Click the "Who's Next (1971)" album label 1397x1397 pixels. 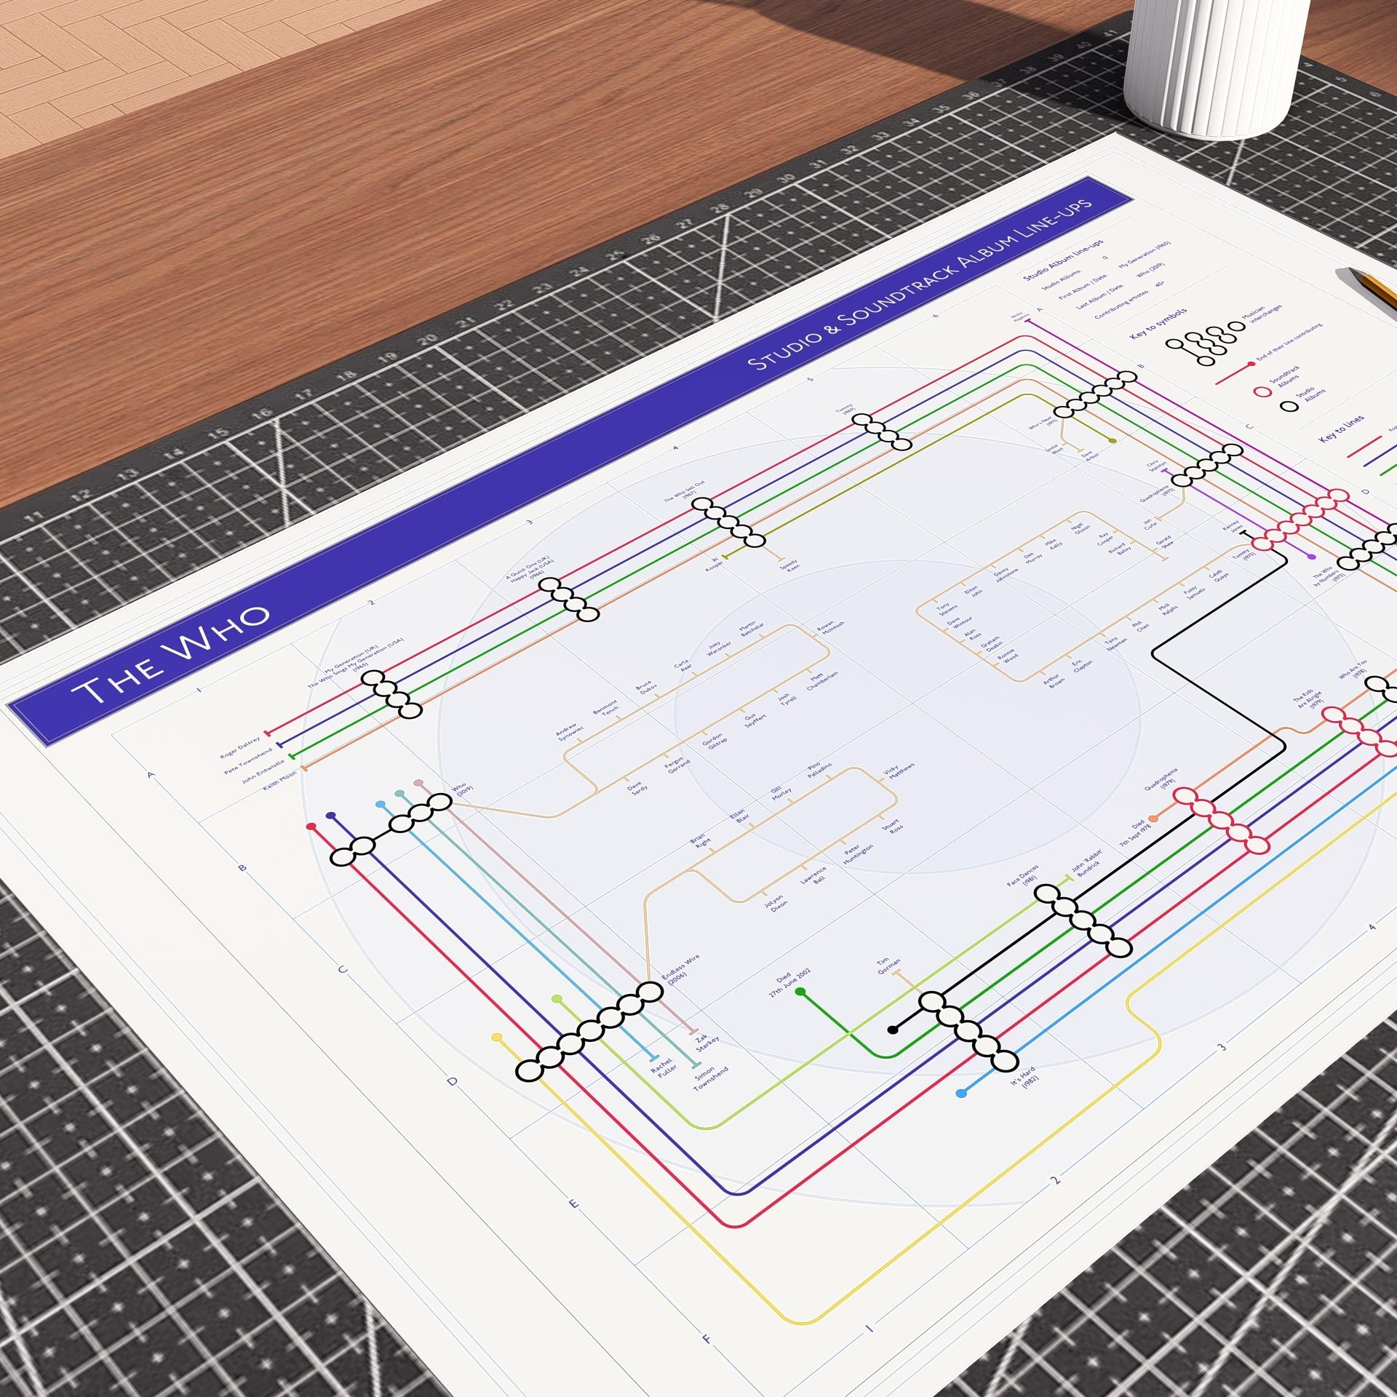[1045, 423]
